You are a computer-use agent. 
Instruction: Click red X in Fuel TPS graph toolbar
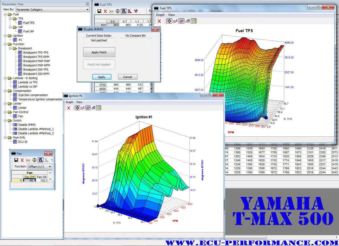pos(159,21)
